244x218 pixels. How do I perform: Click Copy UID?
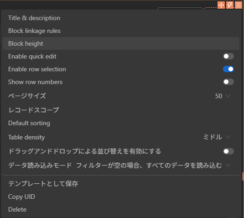(x=121, y=197)
